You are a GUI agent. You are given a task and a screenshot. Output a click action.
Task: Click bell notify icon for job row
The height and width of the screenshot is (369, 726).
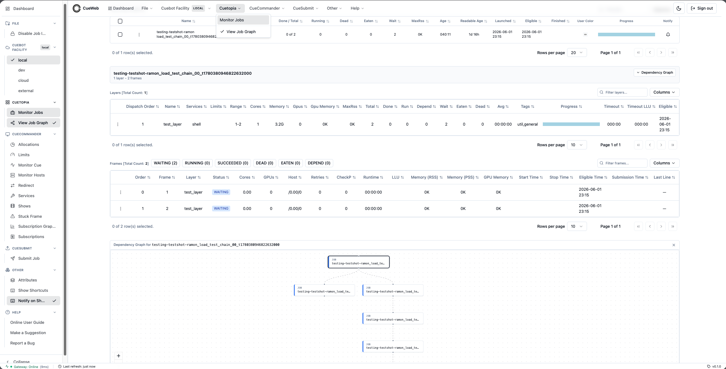pos(668,35)
